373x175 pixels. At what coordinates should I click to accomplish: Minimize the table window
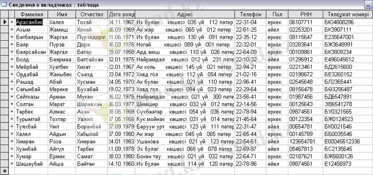coord(367,5)
